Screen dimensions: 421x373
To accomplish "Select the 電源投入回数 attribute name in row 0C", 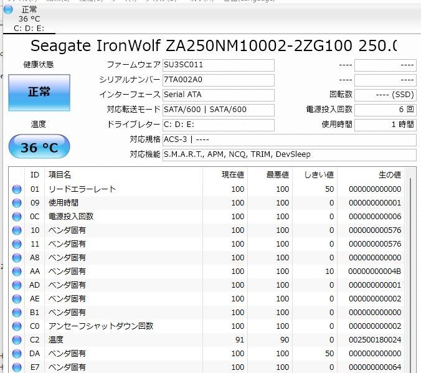I will click(71, 217).
